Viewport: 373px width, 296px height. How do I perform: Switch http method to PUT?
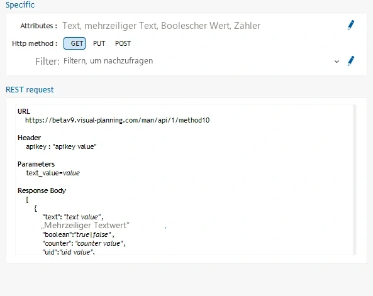99,43
